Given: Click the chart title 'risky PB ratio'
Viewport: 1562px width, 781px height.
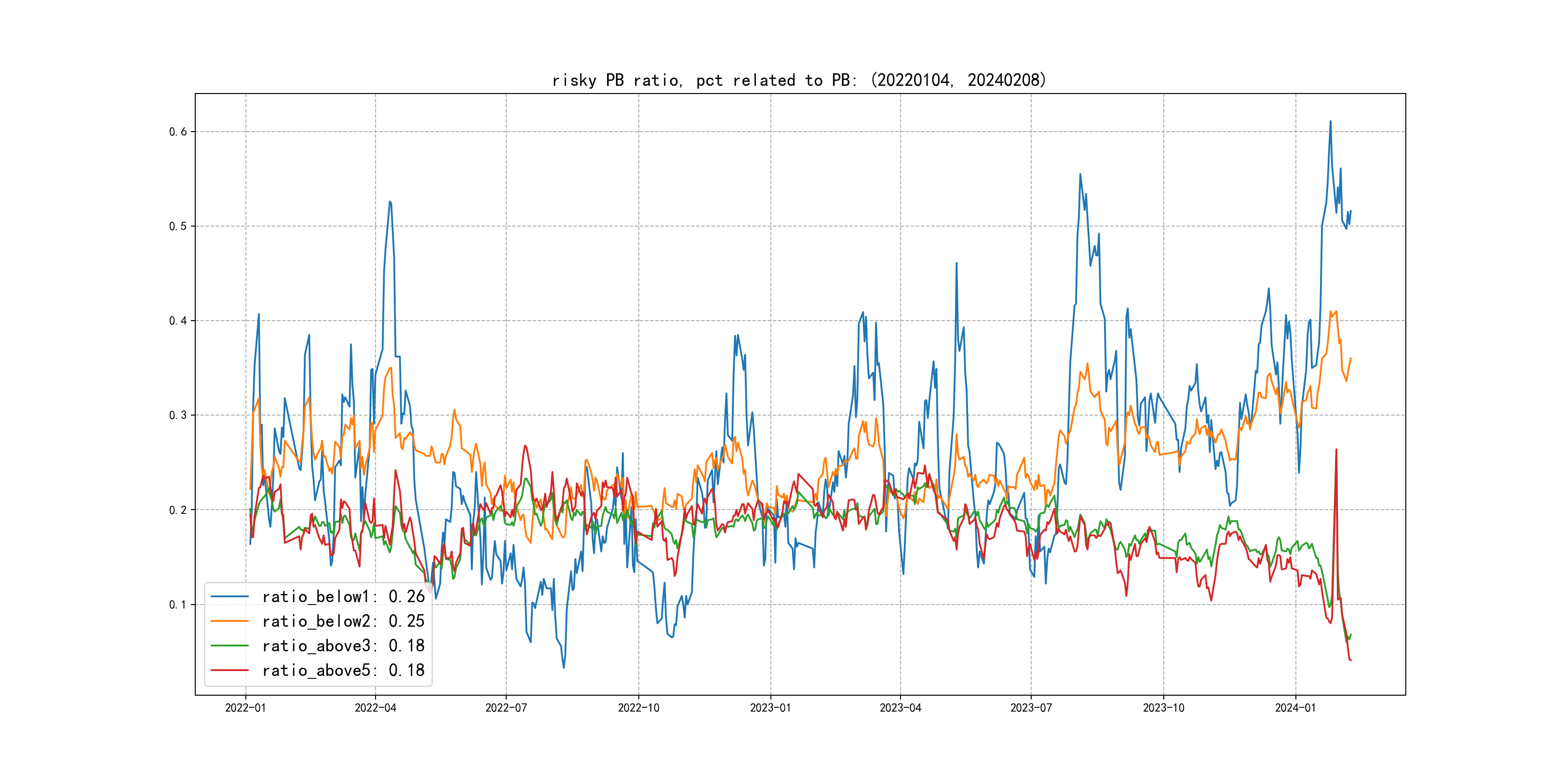Looking at the screenshot, I should 799,80.
